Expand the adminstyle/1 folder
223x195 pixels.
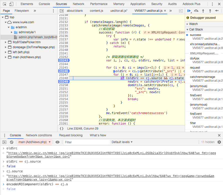click(12, 32)
